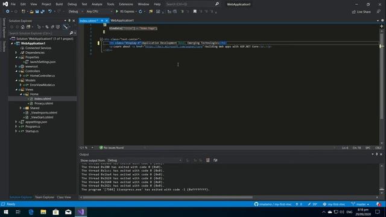Select Privacy.cshtml in Solution Explorer

pos(43,103)
